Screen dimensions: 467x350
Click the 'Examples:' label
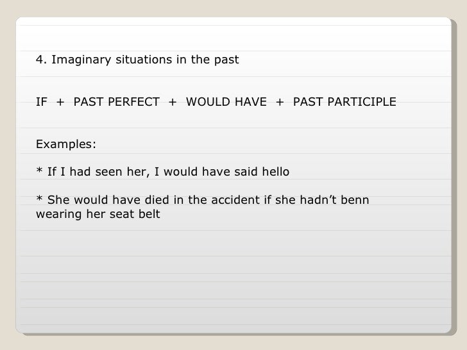(x=66, y=144)
